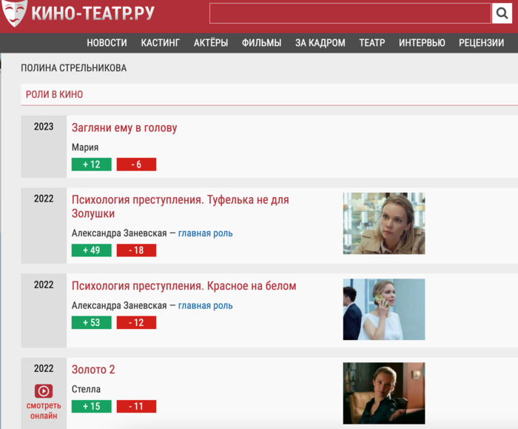Image resolution: width=518 pixels, height=429 pixels.
Task: Open the ЗА КАДРОМ menu item
Action: [x=320, y=43]
